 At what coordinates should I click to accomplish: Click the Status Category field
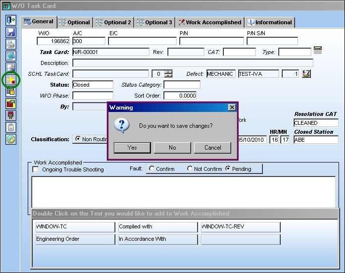click(x=182, y=85)
